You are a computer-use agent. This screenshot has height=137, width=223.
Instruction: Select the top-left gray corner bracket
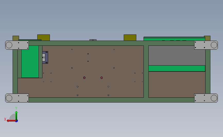[17, 45]
